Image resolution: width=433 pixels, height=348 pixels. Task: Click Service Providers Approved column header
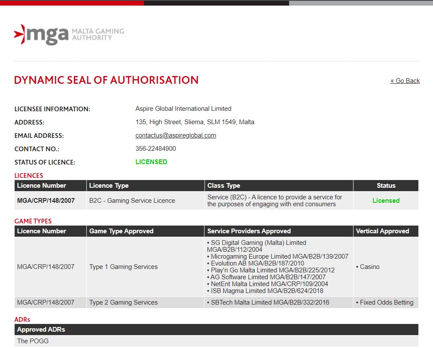279,231
